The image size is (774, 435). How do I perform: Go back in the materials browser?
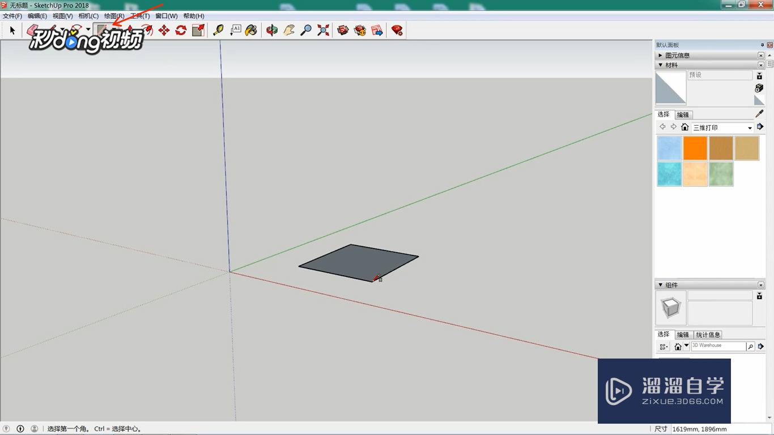tap(663, 127)
